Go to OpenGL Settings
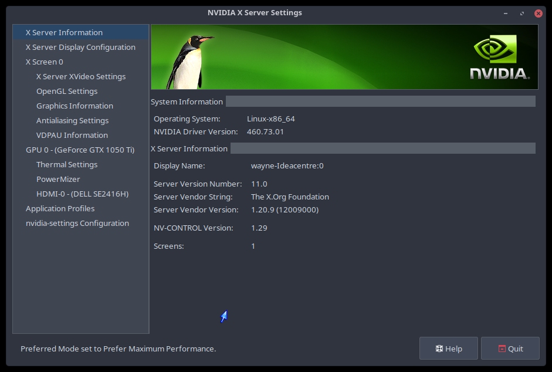This screenshot has width=552, height=372. coord(67,91)
